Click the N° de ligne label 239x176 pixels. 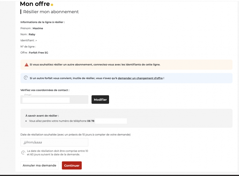click(x=28, y=47)
